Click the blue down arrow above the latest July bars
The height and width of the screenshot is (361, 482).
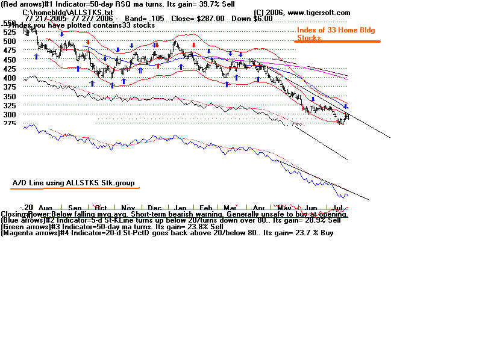coord(345,106)
